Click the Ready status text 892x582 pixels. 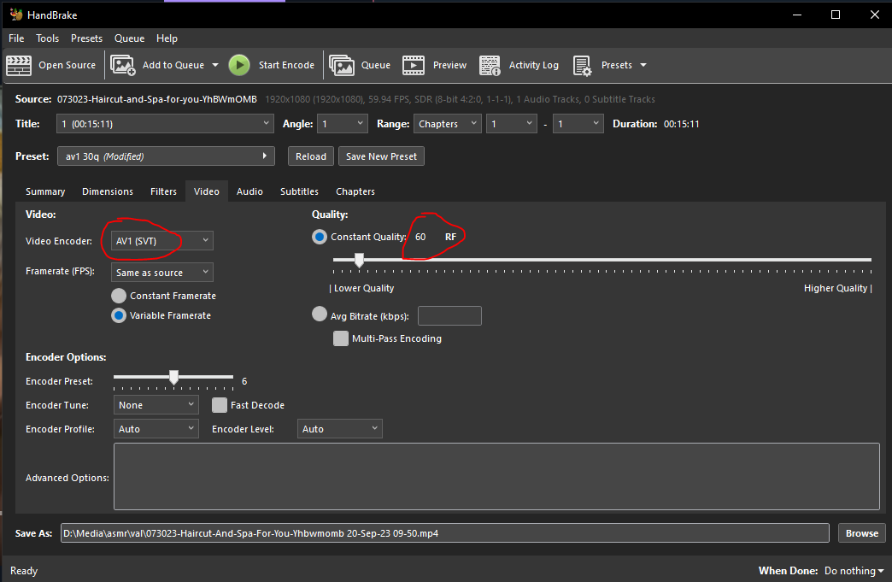click(24, 571)
